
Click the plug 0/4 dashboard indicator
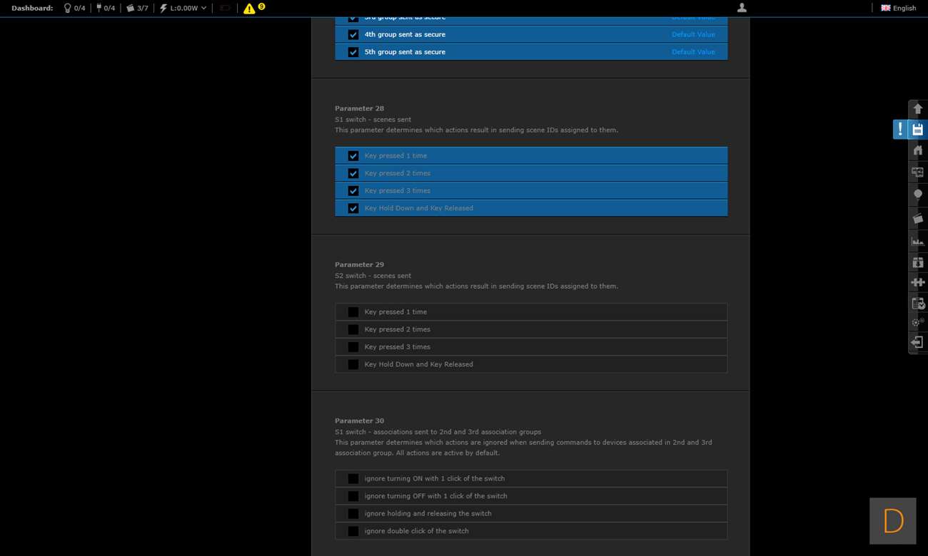click(x=106, y=8)
